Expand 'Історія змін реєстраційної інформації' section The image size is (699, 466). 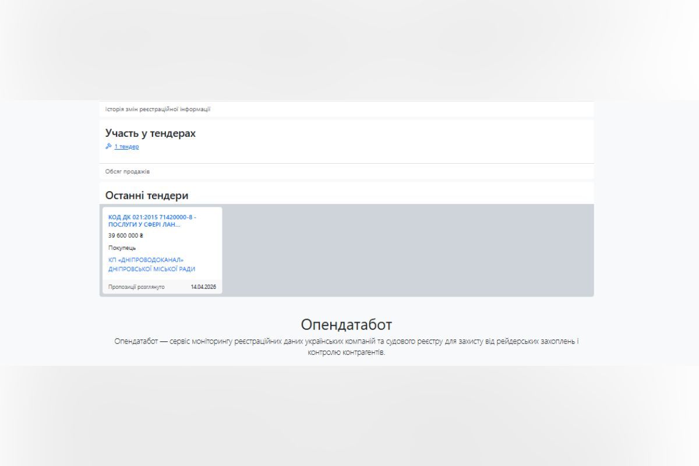coord(158,109)
